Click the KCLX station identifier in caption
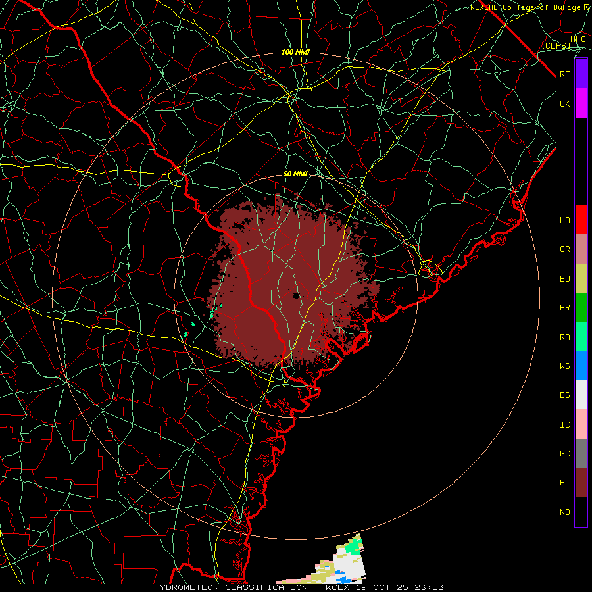The width and height of the screenshot is (592, 592). tap(339, 587)
